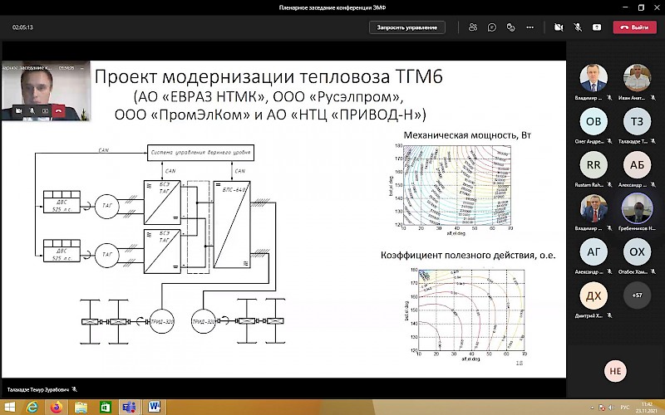Open the +57 overflow participants bubble
The image size is (665, 415).
(x=637, y=295)
